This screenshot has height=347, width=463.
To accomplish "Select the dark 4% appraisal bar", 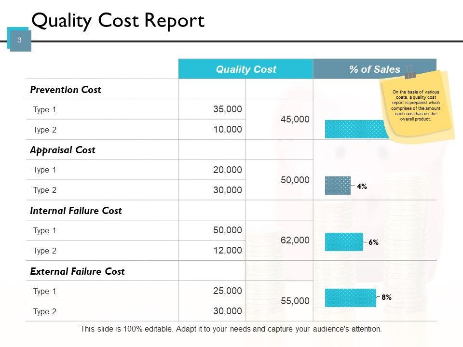I will 338,186.
